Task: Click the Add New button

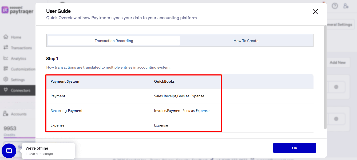Action: (x=338, y=62)
